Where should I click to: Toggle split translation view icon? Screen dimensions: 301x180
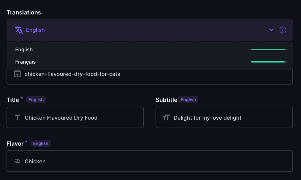pyautogui.click(x=283, y=30)
